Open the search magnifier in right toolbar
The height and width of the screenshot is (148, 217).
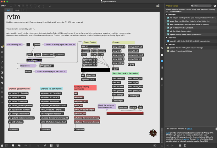[x=162, y=48]
